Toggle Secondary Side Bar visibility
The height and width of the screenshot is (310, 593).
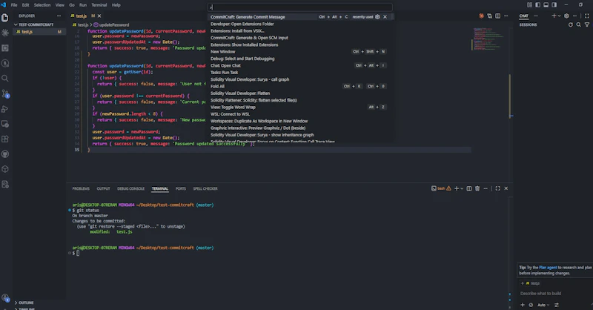click(x=554, y=5)
